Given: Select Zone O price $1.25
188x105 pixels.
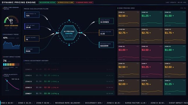Looking at the screenshot, I should click(168, 84).
